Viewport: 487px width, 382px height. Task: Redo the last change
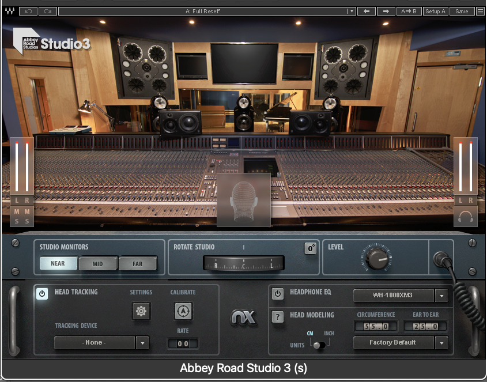(x=47, y=11)
